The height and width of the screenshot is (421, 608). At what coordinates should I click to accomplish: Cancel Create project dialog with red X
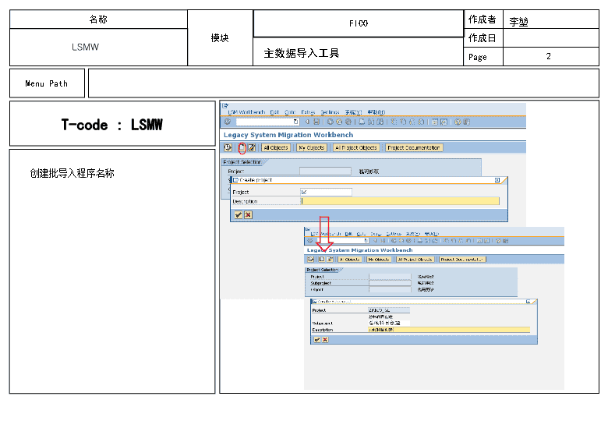249,214
